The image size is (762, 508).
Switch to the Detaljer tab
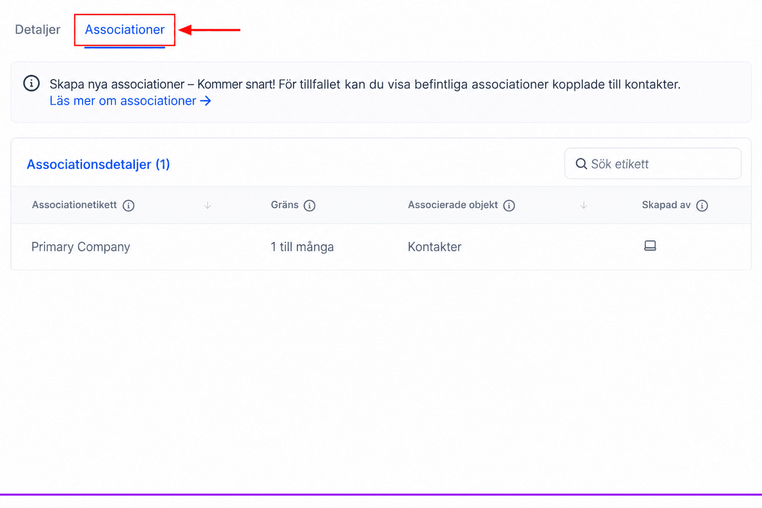pyautogui.click(x=38, y=30)
